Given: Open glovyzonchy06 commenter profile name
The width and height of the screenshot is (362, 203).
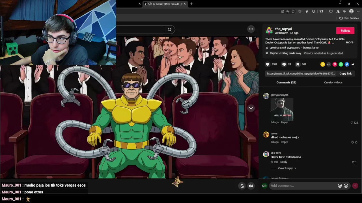Looking at the screenshot, I should click(x=279, y=95).
